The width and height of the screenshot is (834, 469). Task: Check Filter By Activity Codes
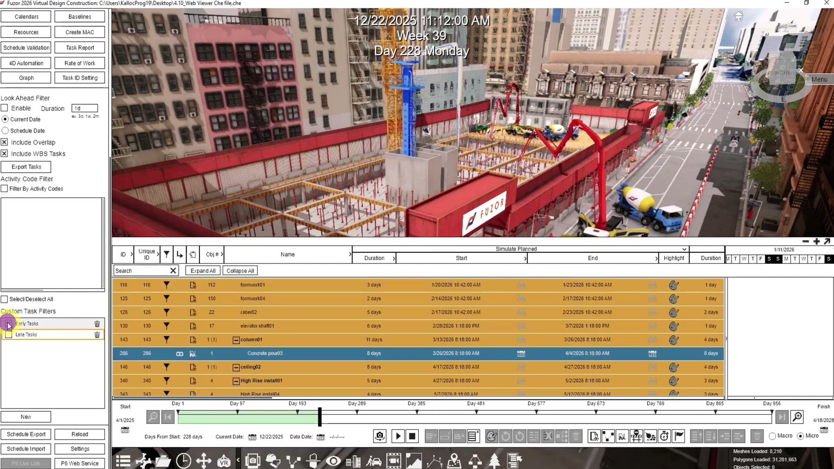click(4, 188)
